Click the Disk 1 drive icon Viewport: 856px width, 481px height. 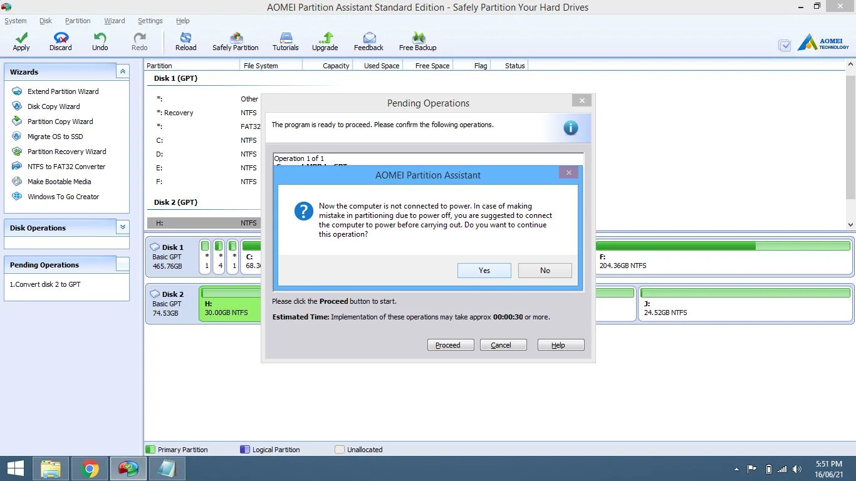[x=155, y=247]
